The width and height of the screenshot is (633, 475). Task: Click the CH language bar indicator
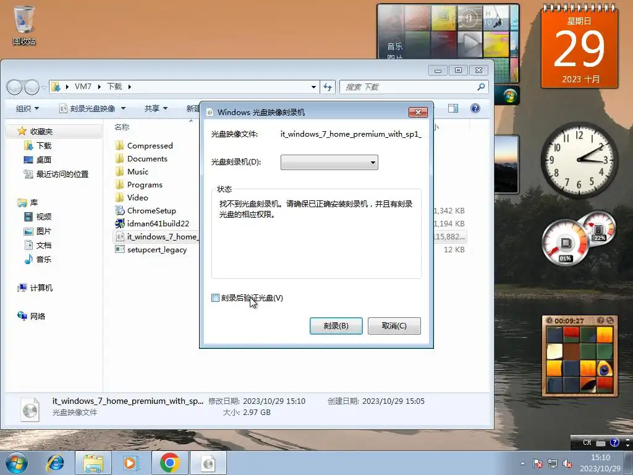click(587, 442)
